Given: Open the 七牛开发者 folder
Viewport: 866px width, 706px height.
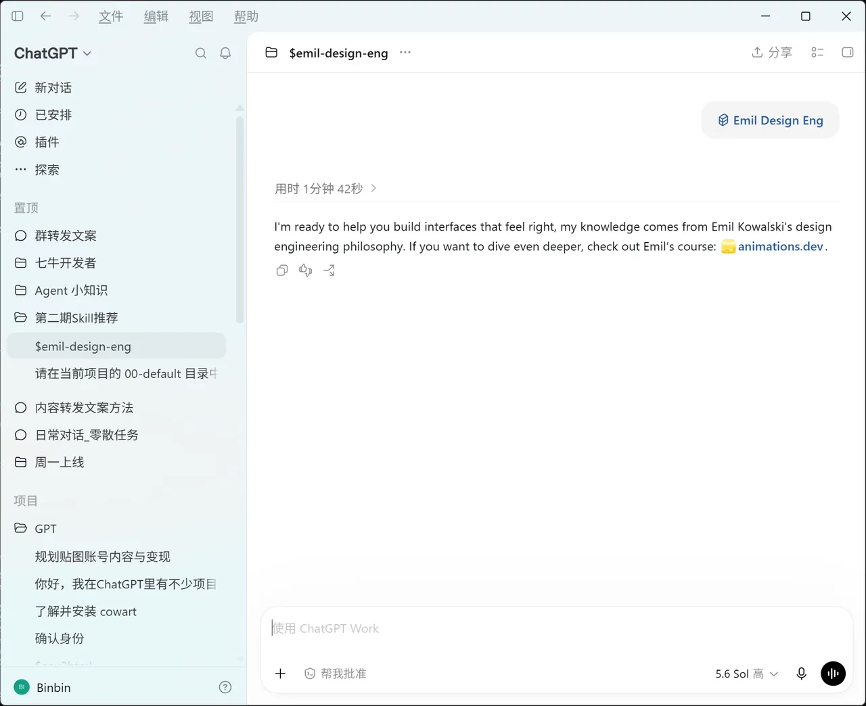Looking at the screenshot, I should click(116, 263).
